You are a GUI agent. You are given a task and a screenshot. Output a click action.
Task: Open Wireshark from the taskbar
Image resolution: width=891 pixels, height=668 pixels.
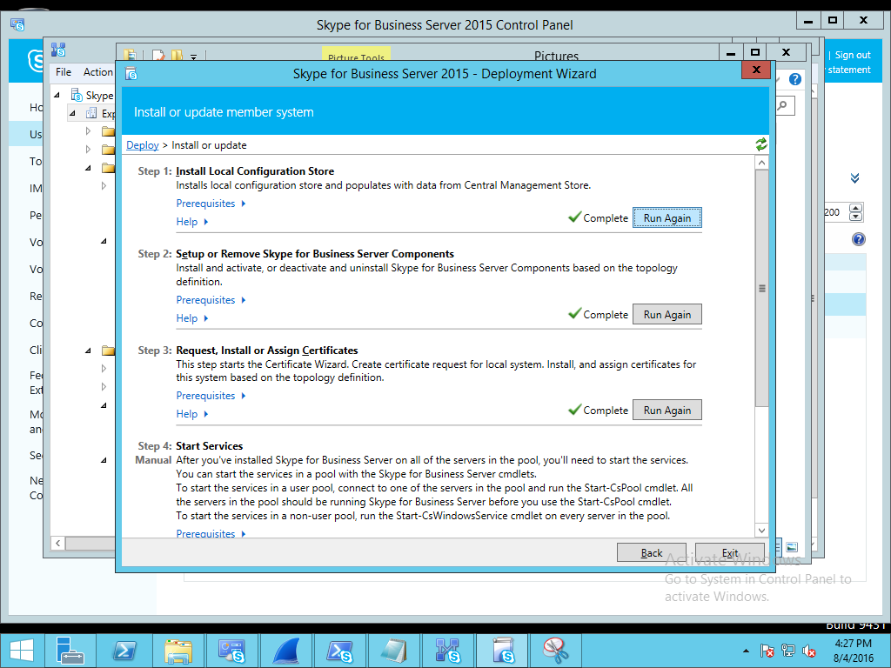click(x=286, y=650)
